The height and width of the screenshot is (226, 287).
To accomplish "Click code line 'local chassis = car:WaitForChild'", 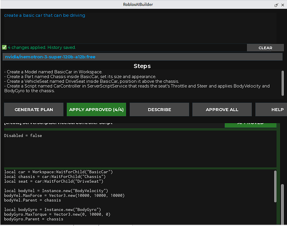I will point(55,177).
